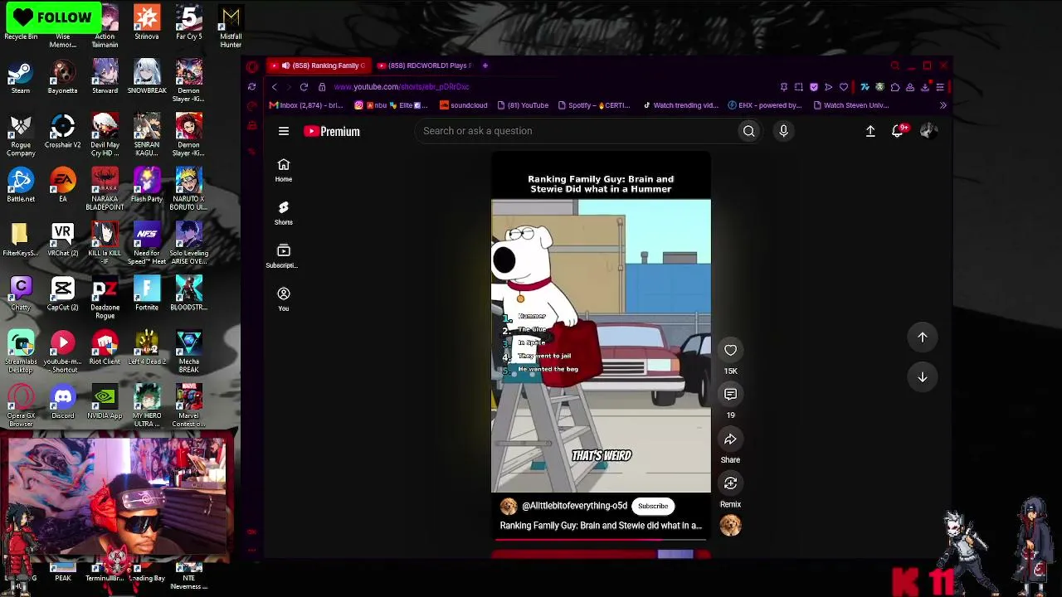
Task: Like the Family Guy short
Action: point(730,350)
